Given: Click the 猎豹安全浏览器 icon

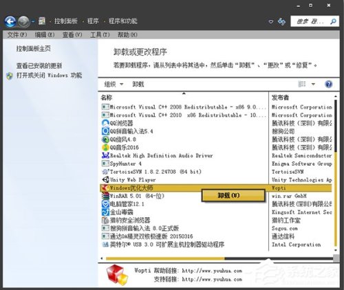Looking at the screenshot, I should [105, 220].
